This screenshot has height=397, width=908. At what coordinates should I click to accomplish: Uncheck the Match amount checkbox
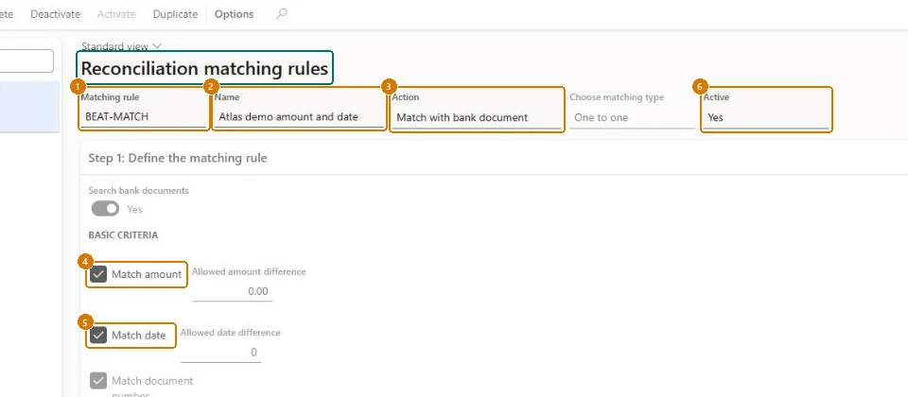98,274
